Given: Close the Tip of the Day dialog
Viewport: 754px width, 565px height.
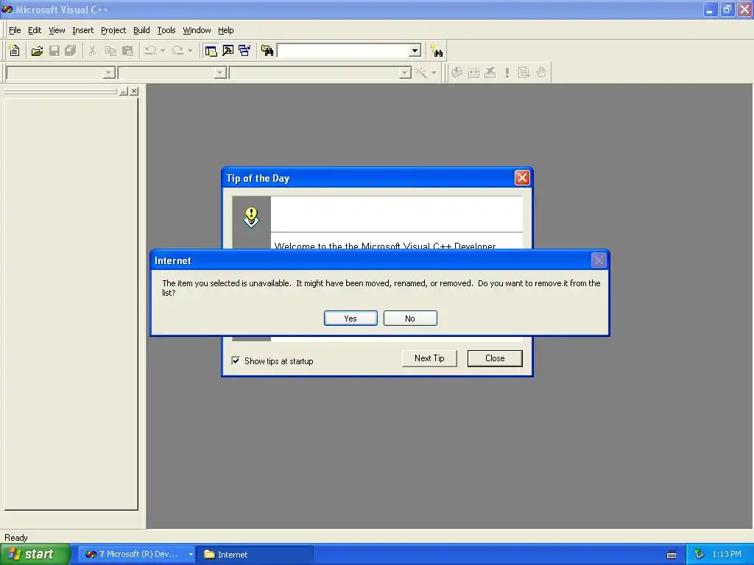Looking at the screenshot, I should click(522, 178).
